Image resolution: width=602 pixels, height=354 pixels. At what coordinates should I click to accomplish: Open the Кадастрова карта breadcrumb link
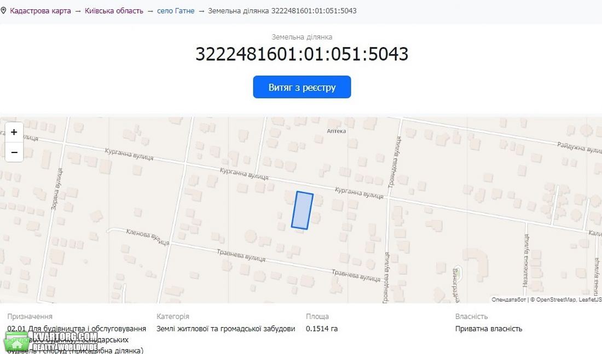click(x=40, y=11)
